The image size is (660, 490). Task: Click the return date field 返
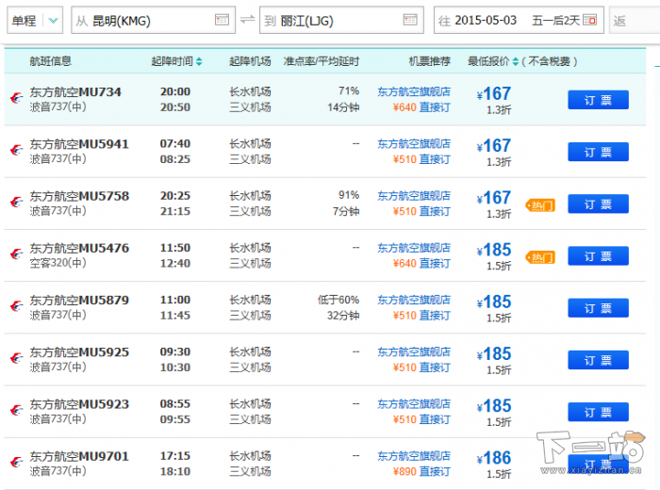pyautogui.click(x=635, y=20)
